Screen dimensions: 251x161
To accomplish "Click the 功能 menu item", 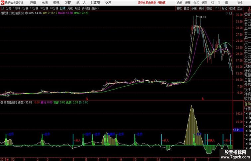I will tap(179, 3).
